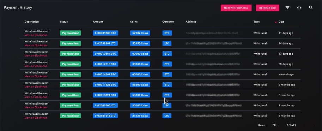The height and width of the screenshot is (131, 322).
Task: Open View on Blockchain for 0.02998361 LTC row
Action: [x=36, y=45]
